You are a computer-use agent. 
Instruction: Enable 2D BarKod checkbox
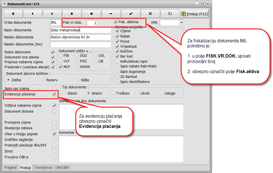[117, 76]
